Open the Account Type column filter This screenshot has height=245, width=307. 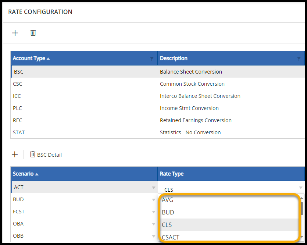tap(152, 59)
